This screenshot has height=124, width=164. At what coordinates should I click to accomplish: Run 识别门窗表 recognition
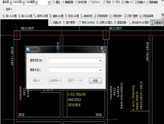point(131,16)
